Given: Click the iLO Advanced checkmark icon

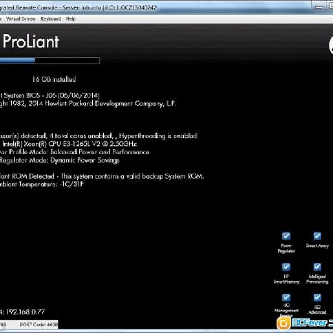Looking at the screenshot, I should [317, 297].
